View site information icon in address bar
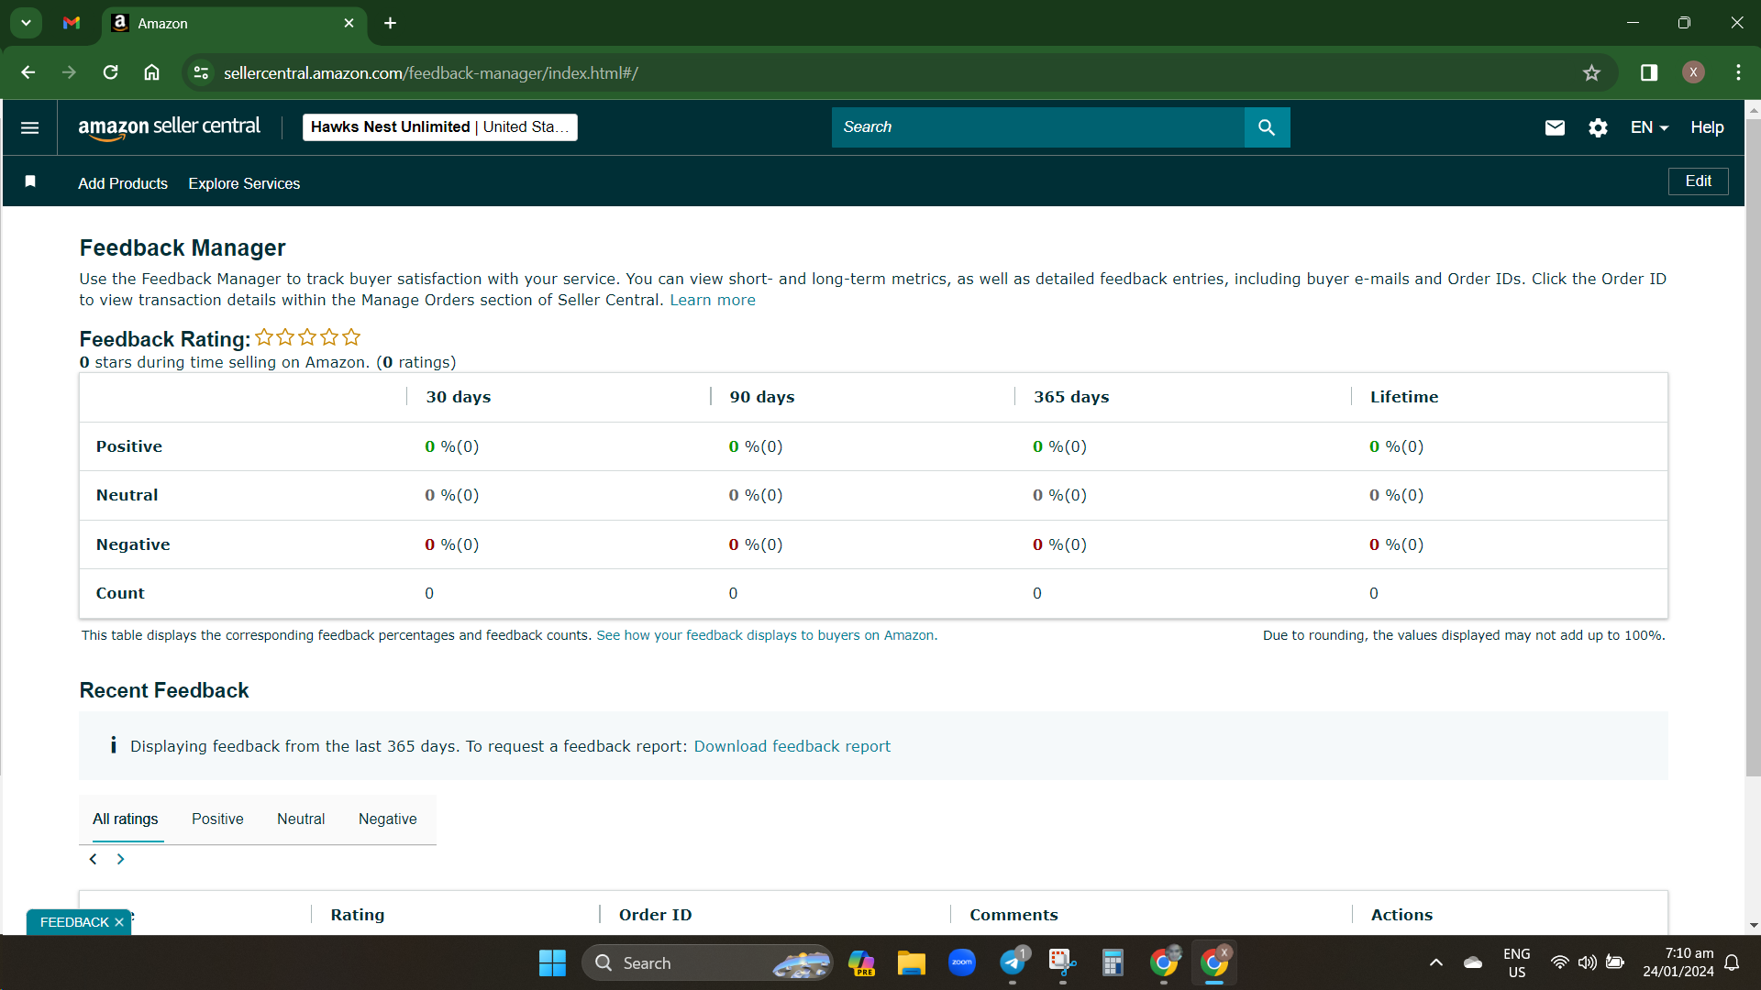The height and width of the screenshot is (990, 1761). [x=201, y=72]
